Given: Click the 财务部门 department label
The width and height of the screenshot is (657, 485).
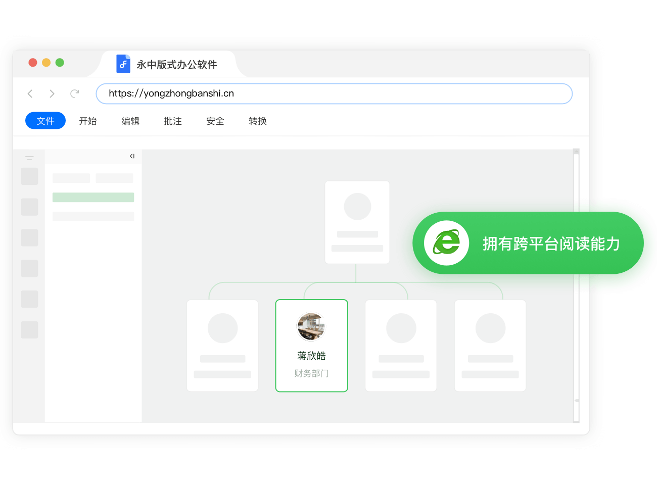Looking at the screenshot, I should [312, 373].
